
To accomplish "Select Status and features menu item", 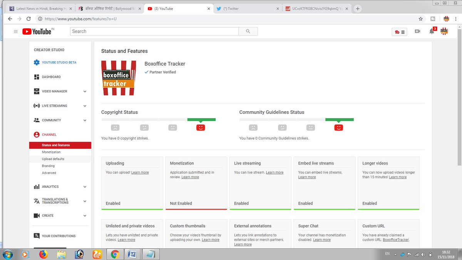I will pos(60,145).
